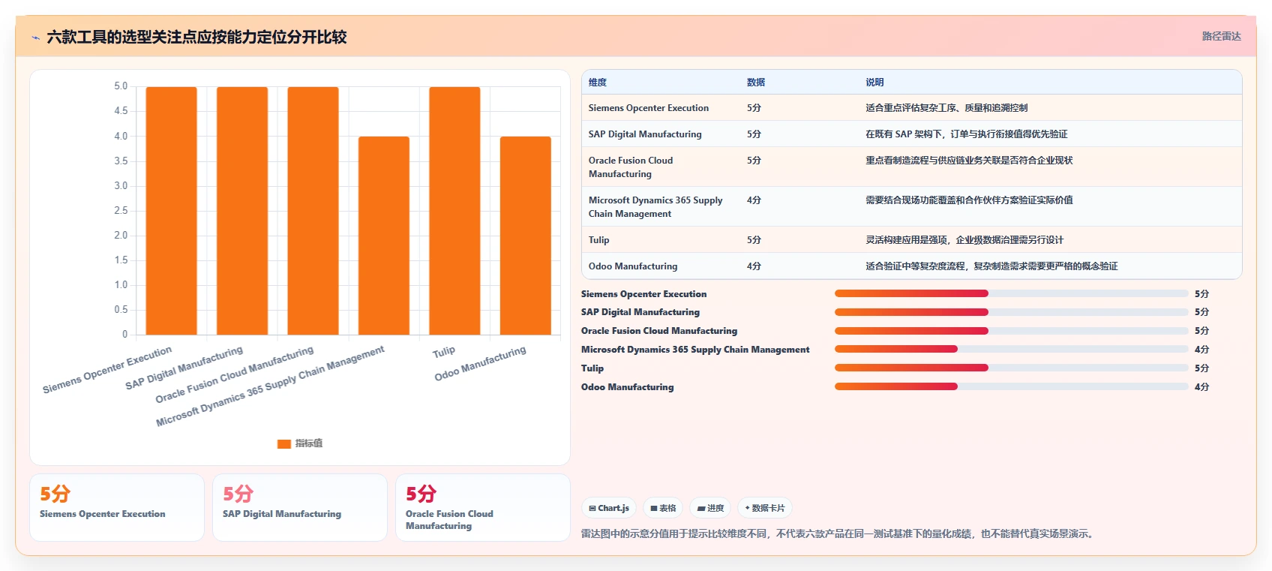Select the 数据卡片 tag
This screenshot has height=571, width=1272.
(765, 508)
